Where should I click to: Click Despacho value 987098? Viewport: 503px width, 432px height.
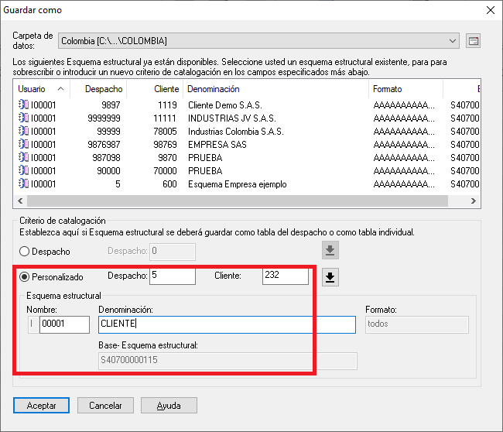(106, 158)
